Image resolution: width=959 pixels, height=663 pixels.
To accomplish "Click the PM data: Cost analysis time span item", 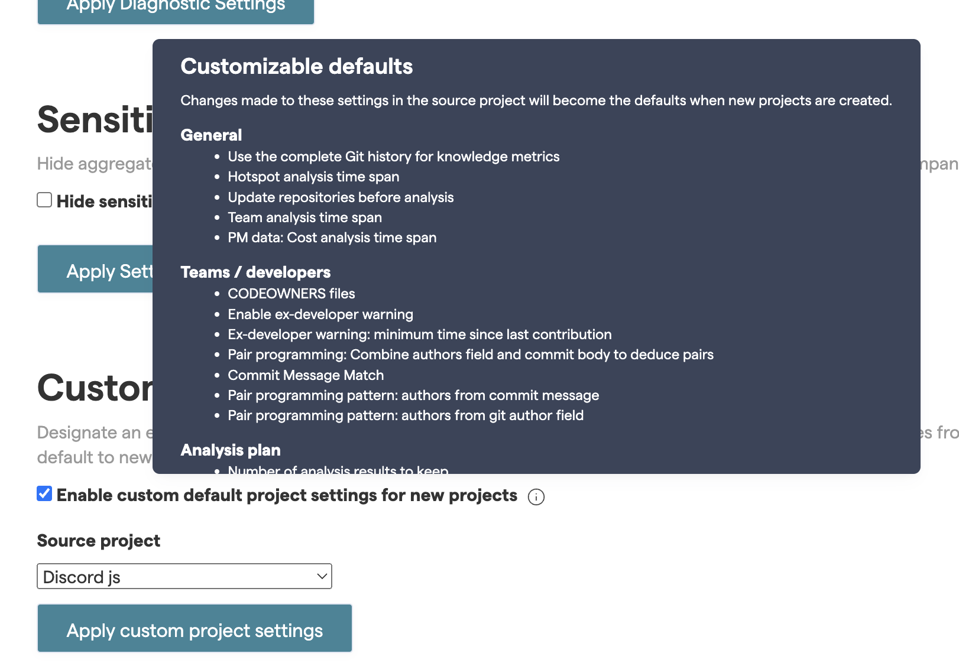I will [x=332, y=238].
